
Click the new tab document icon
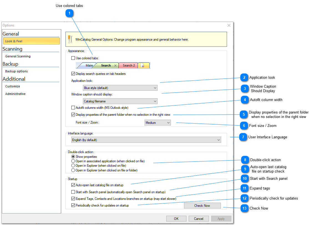pos(143,66)
